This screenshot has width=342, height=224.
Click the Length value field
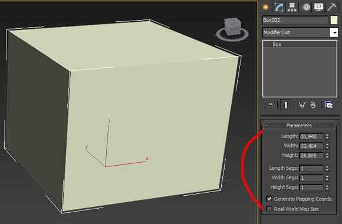click(311, 137)
